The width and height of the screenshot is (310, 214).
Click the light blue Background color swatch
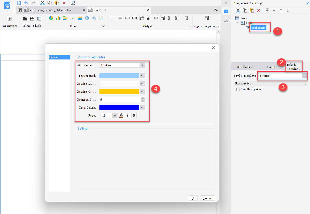pos(119,76)
